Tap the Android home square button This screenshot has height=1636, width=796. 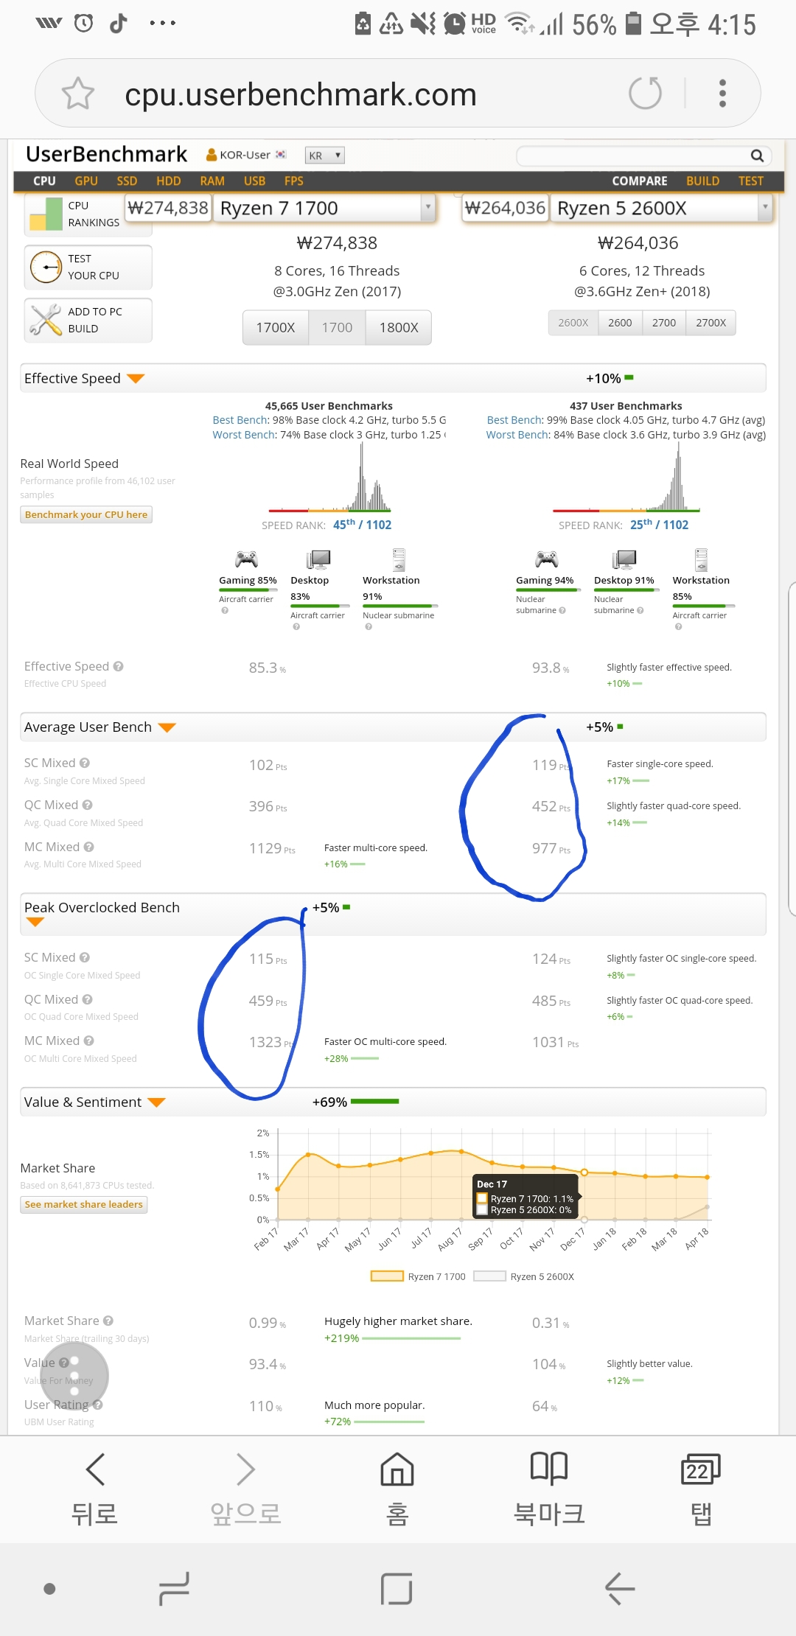pyautogui.click(x=397, y=1589)
